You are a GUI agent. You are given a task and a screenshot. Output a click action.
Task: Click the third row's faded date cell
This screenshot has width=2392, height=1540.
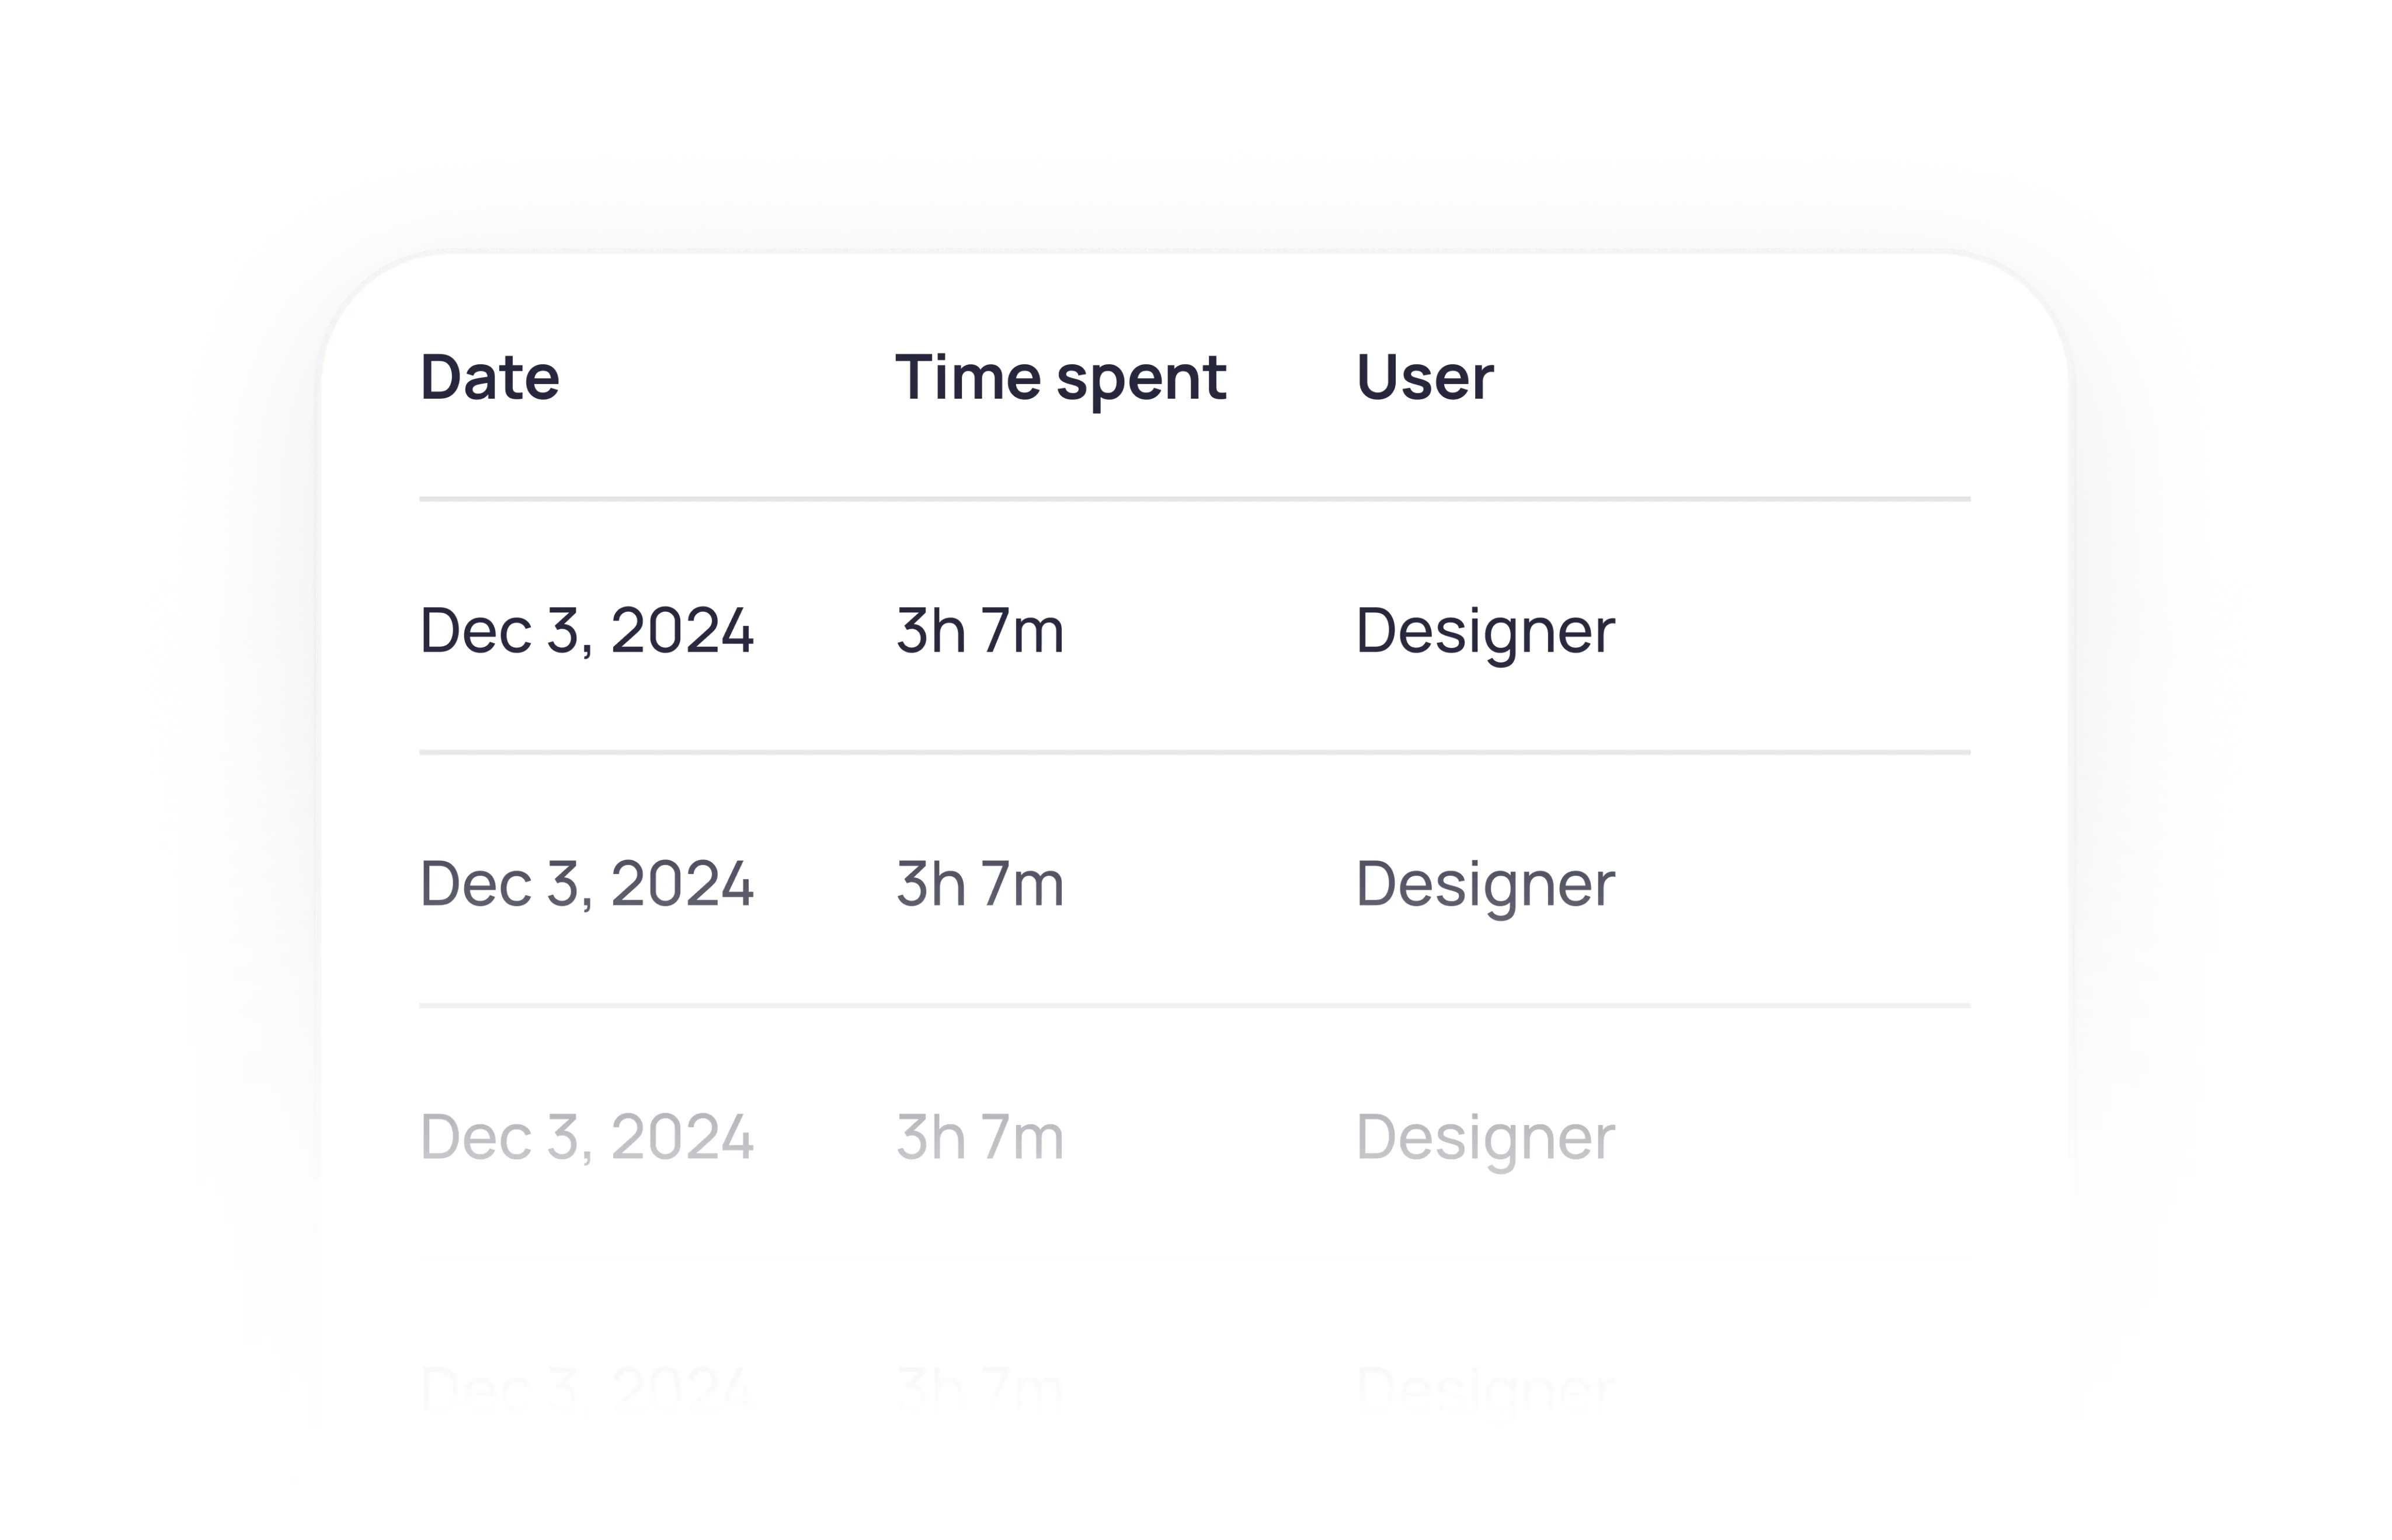586,1137
